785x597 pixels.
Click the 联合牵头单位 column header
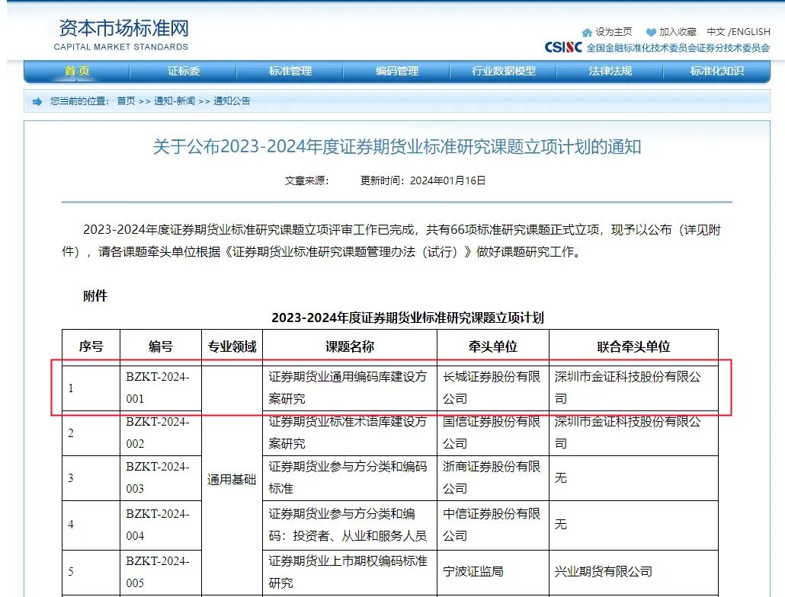point(633,346)
